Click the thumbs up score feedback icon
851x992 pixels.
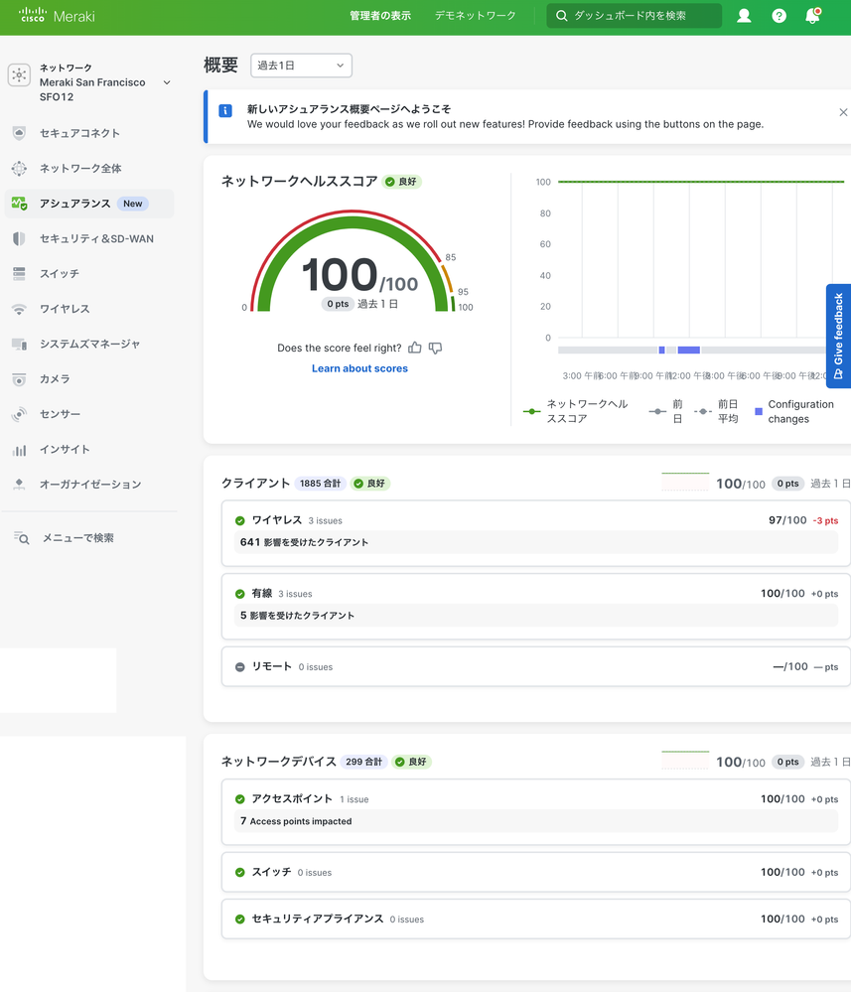tap(415, 348)
